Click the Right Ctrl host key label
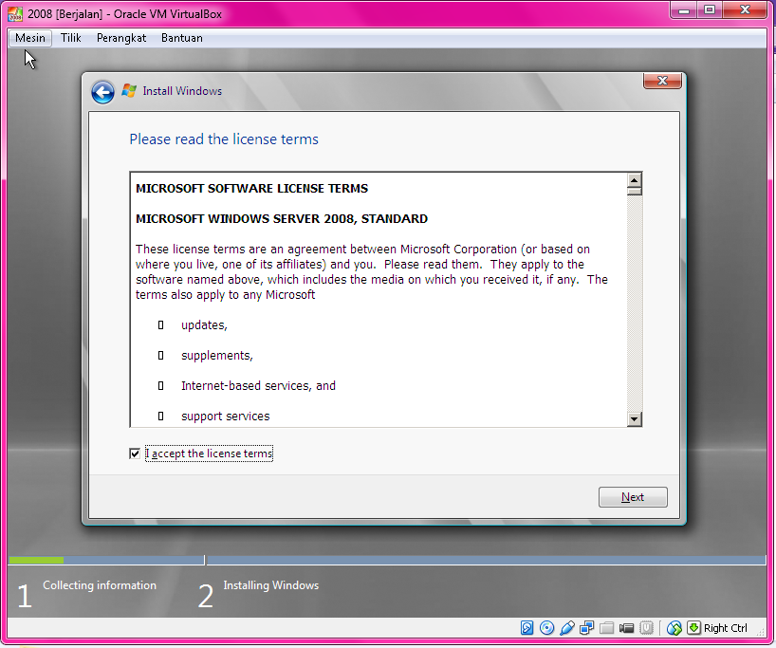The height and width of the screenshot is (648, 776). pyautogui.click(x=725, y=628)
